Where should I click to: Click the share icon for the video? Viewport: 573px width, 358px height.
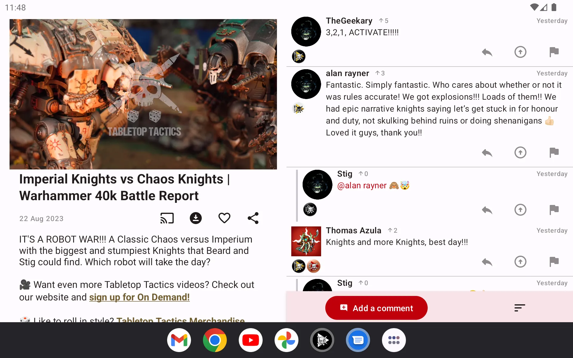click(253, 218)
